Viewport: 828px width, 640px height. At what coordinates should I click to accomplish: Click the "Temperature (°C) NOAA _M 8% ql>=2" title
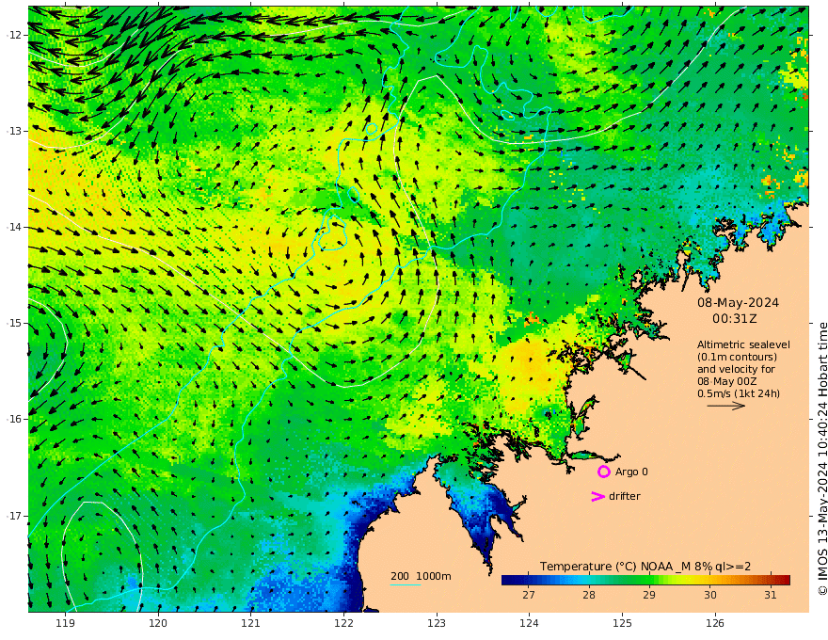(x=645, y=567)
